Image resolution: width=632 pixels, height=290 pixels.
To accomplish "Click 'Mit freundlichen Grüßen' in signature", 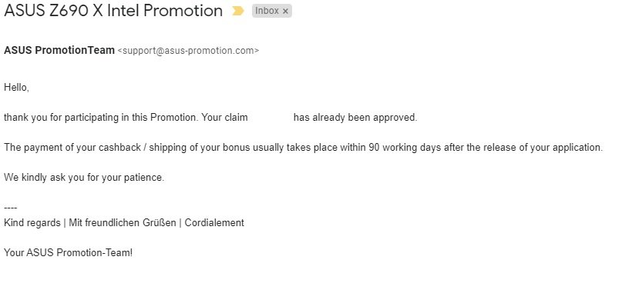I will click(x=123, y=222).
